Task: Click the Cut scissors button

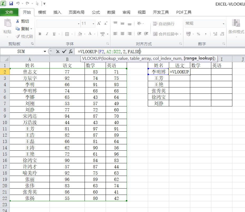Action: tap(22, 21)
